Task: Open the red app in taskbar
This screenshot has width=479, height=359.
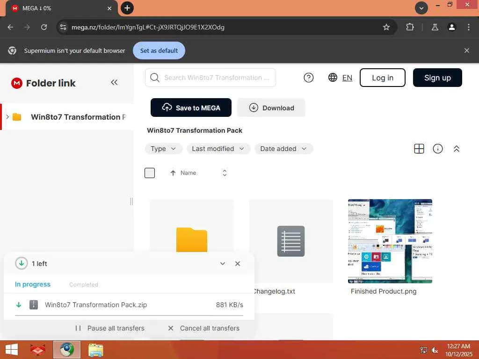Action: (38, 350)
